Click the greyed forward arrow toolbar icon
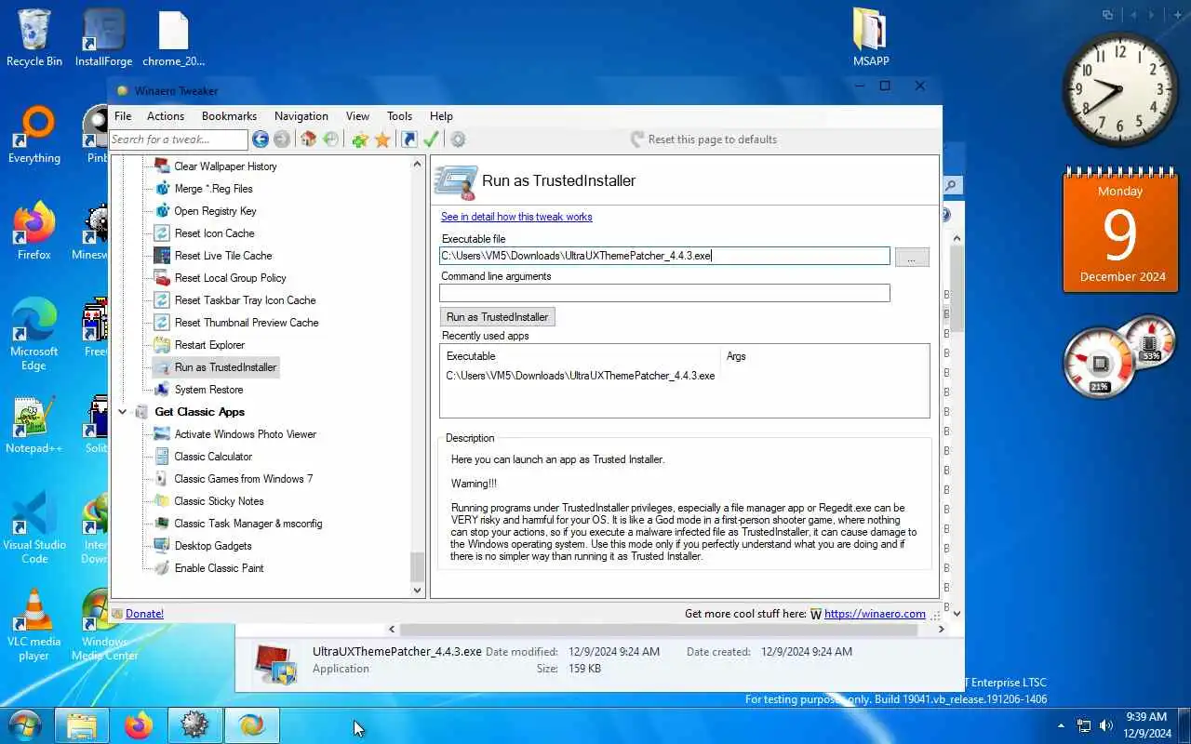The width and height of the screenshot is (1191, 744). click(x=282, y=139)
